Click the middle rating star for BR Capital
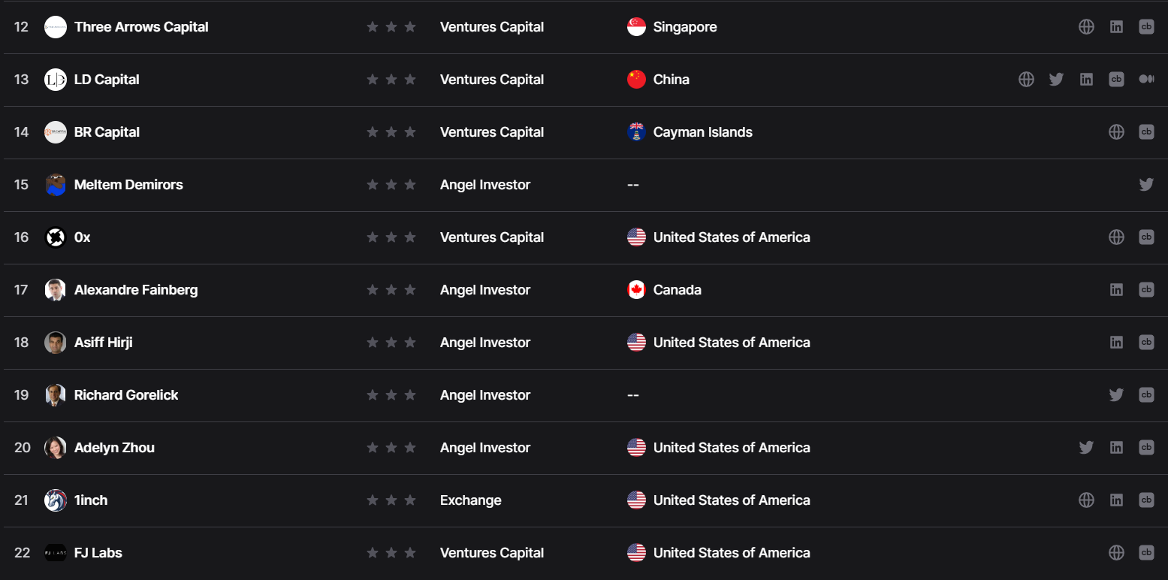The image size is (1168, 580). point(391,132)
